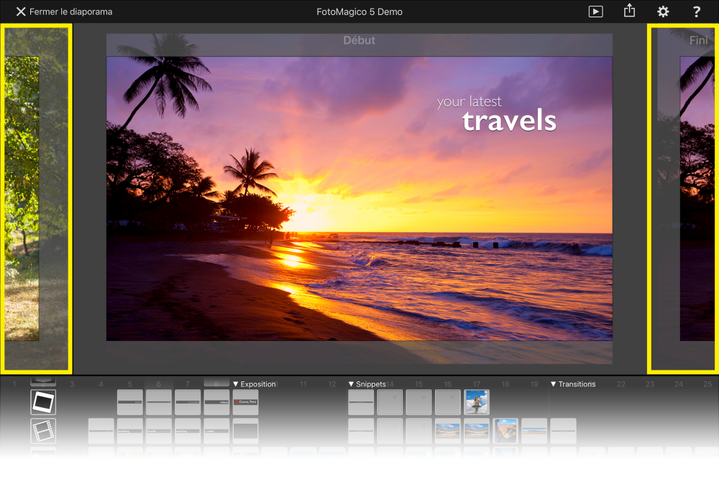Viewport: 719px width, 484px height.
Task: Select the lower plaza thumbnail under 17
Action: click(x=477, y=430)
